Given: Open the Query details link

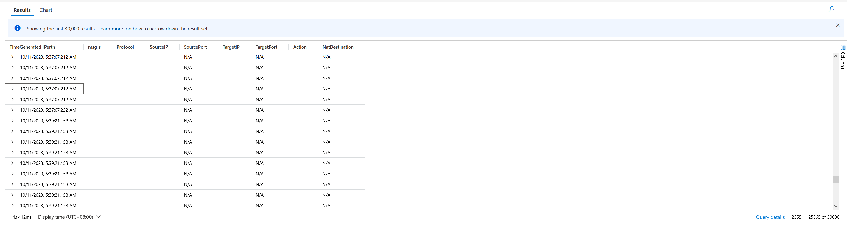Looking at the screenshot, I should [x=770, y=217].
